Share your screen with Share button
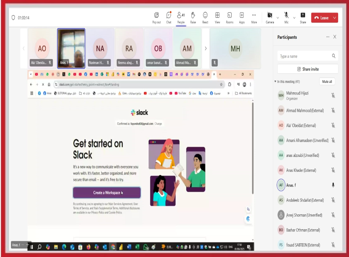This screenshot has width=349, height=257. tap(303, 18)
